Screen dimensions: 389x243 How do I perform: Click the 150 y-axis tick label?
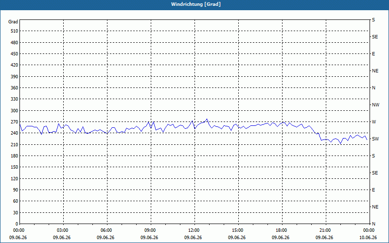point(15,167)
